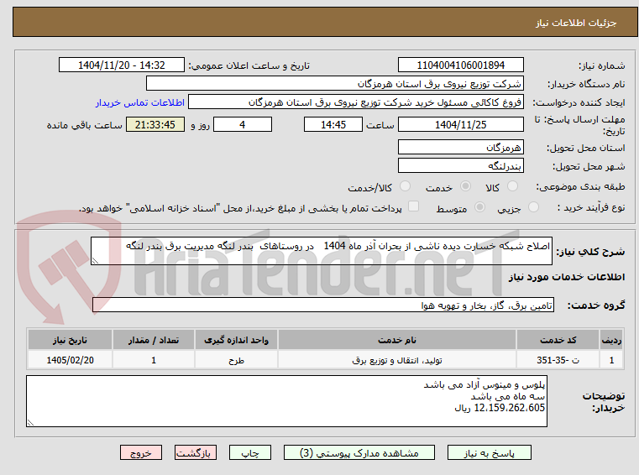This screenshot has width=639, height=475.
Task: Click the شرح کلی نیاز text area
Action: point(321,251)
